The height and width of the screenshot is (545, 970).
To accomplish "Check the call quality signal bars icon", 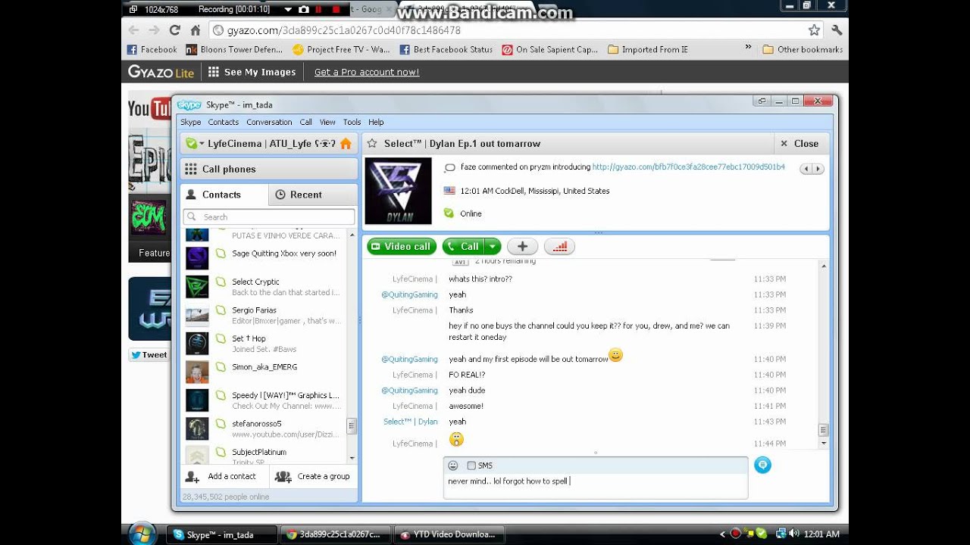I will (559, 246).
